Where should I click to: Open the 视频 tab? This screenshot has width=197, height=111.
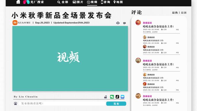(92, 2)
